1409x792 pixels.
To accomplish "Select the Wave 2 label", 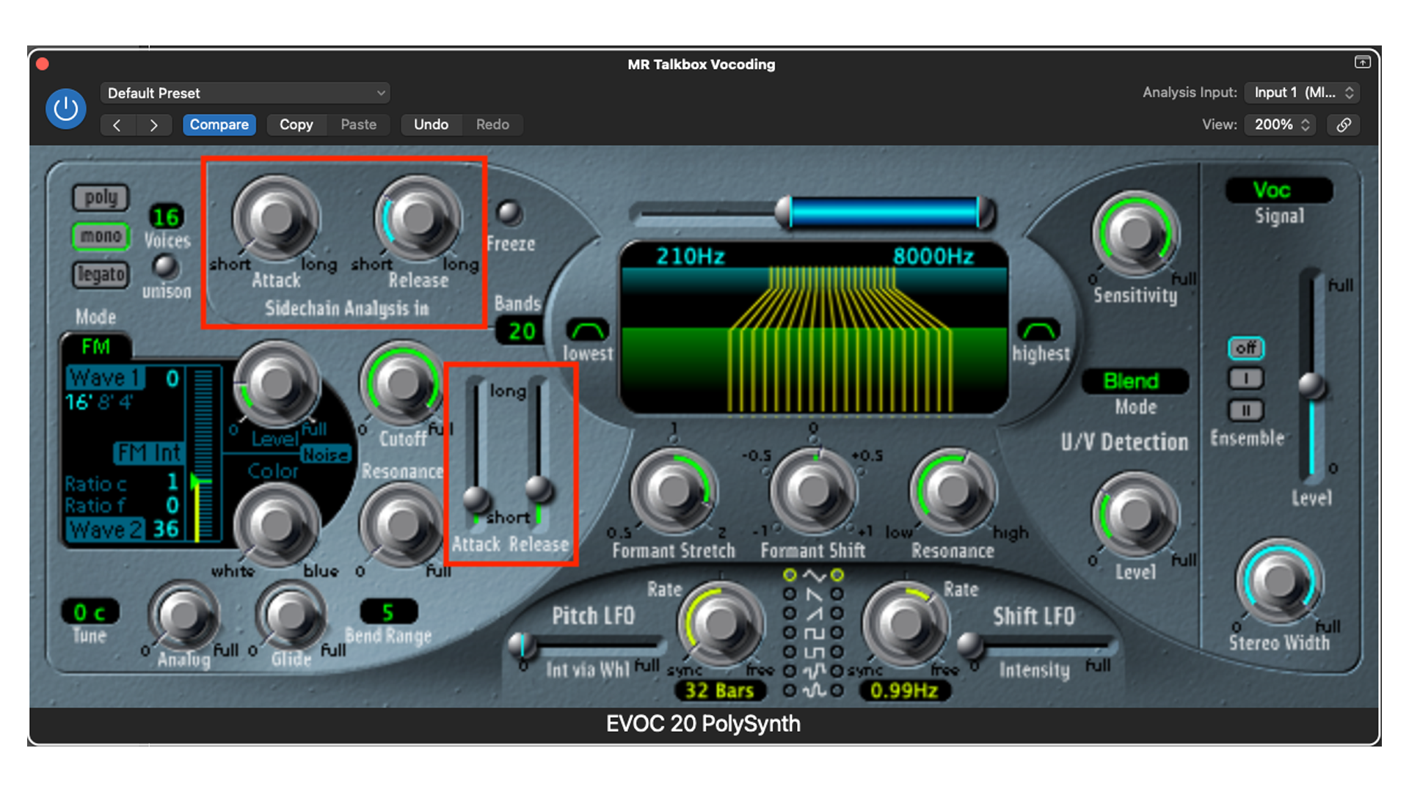I will pos(105,529).
